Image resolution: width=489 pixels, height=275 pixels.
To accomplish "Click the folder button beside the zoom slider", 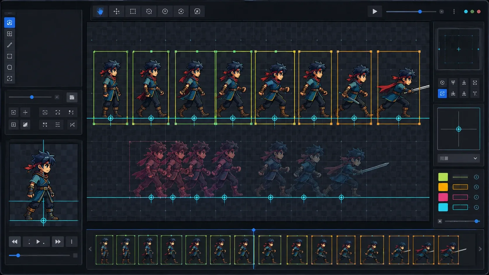I will (x=72, y=97).
